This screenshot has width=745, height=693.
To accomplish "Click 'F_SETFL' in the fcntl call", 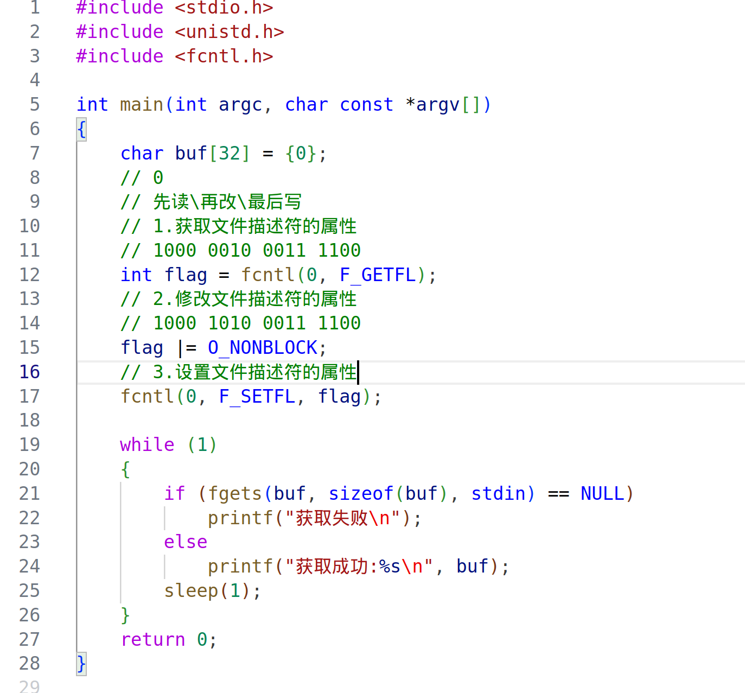I will click(257, 396).
